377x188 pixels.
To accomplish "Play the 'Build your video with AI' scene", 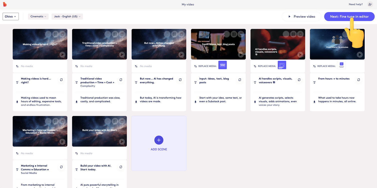I will 122,142.
